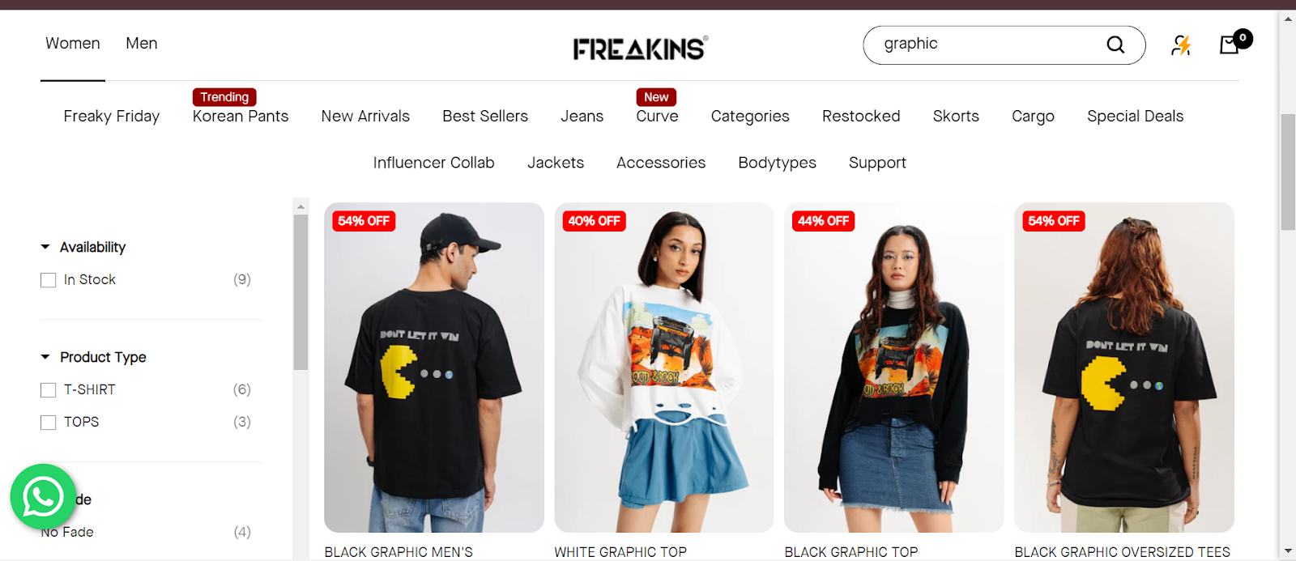The image size is (1296, 561).
Task: Go to the Freakins logo homepage
Action: [x=640, y=49]
